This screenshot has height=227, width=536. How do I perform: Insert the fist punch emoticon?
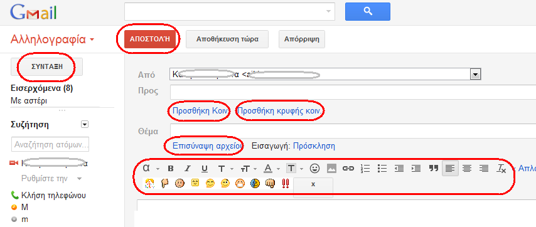pos(270,184)
